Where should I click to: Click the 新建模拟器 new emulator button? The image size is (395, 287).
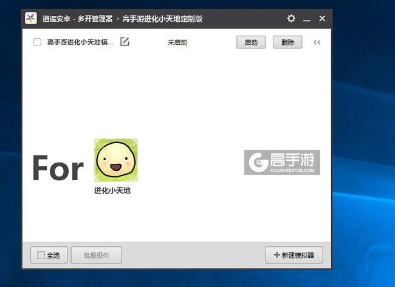coord(294,255)
